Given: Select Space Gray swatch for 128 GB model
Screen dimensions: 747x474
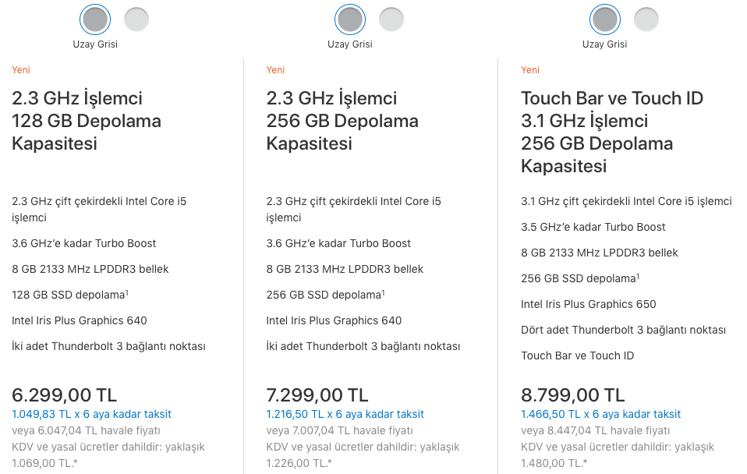Looking at the screenshot, I should (x=95, y=19).
